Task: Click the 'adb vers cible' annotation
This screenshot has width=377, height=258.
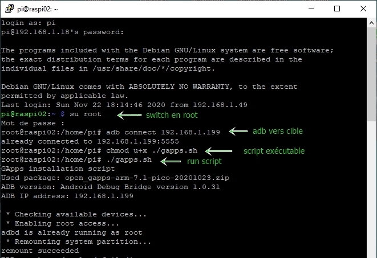Action: [278, 131]
